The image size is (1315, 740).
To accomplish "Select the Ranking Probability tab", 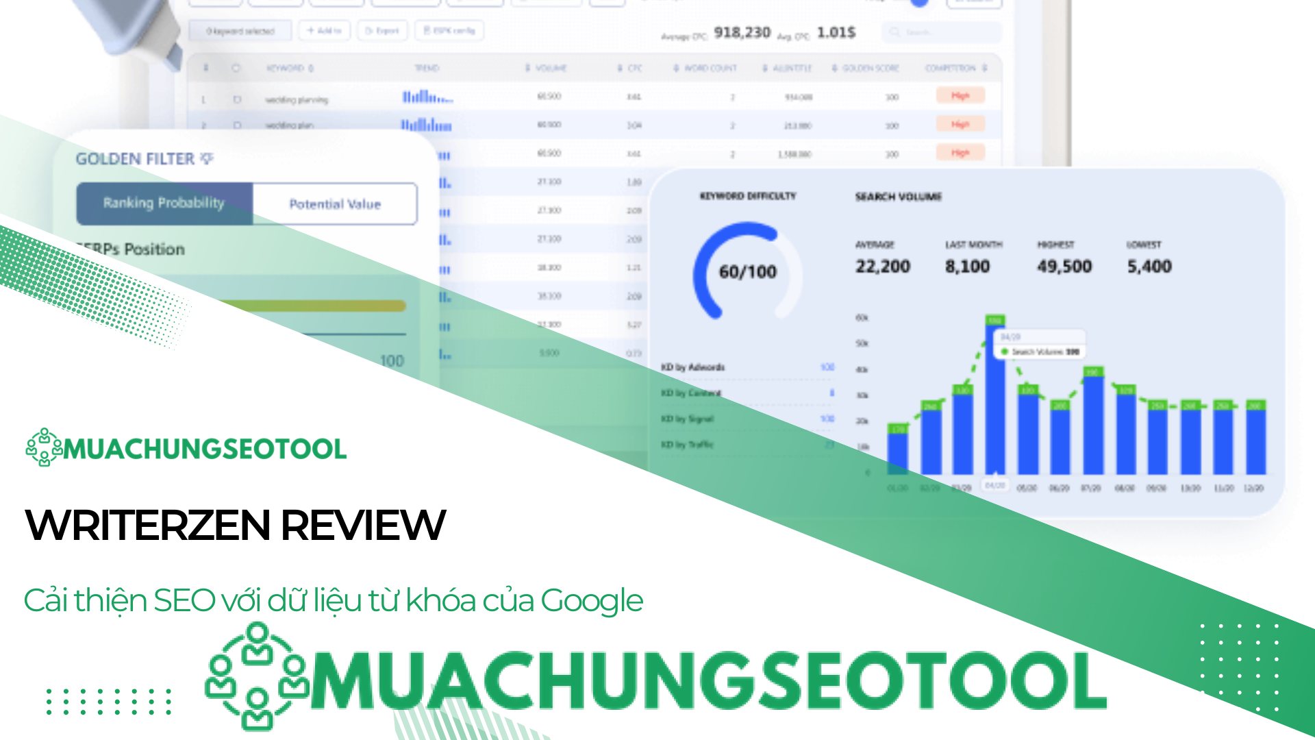I will point(164,203).
